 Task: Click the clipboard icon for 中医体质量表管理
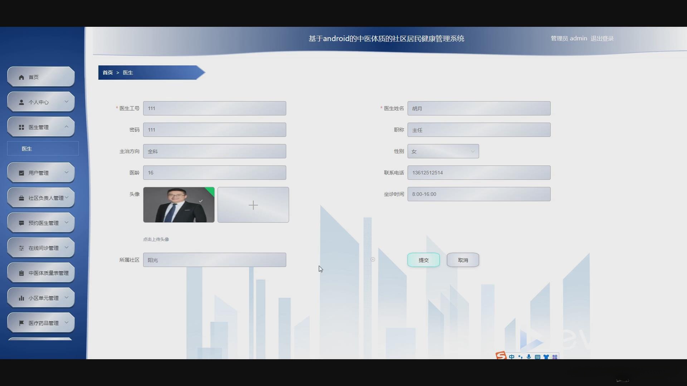[x=21, y=273]
